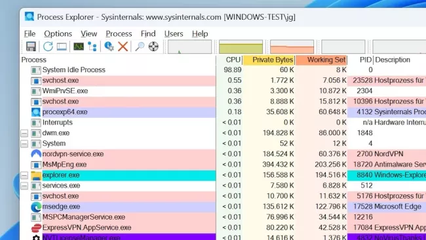Click the Process Explorer title bar app icon
426x240 pixels.
[29, 16]
